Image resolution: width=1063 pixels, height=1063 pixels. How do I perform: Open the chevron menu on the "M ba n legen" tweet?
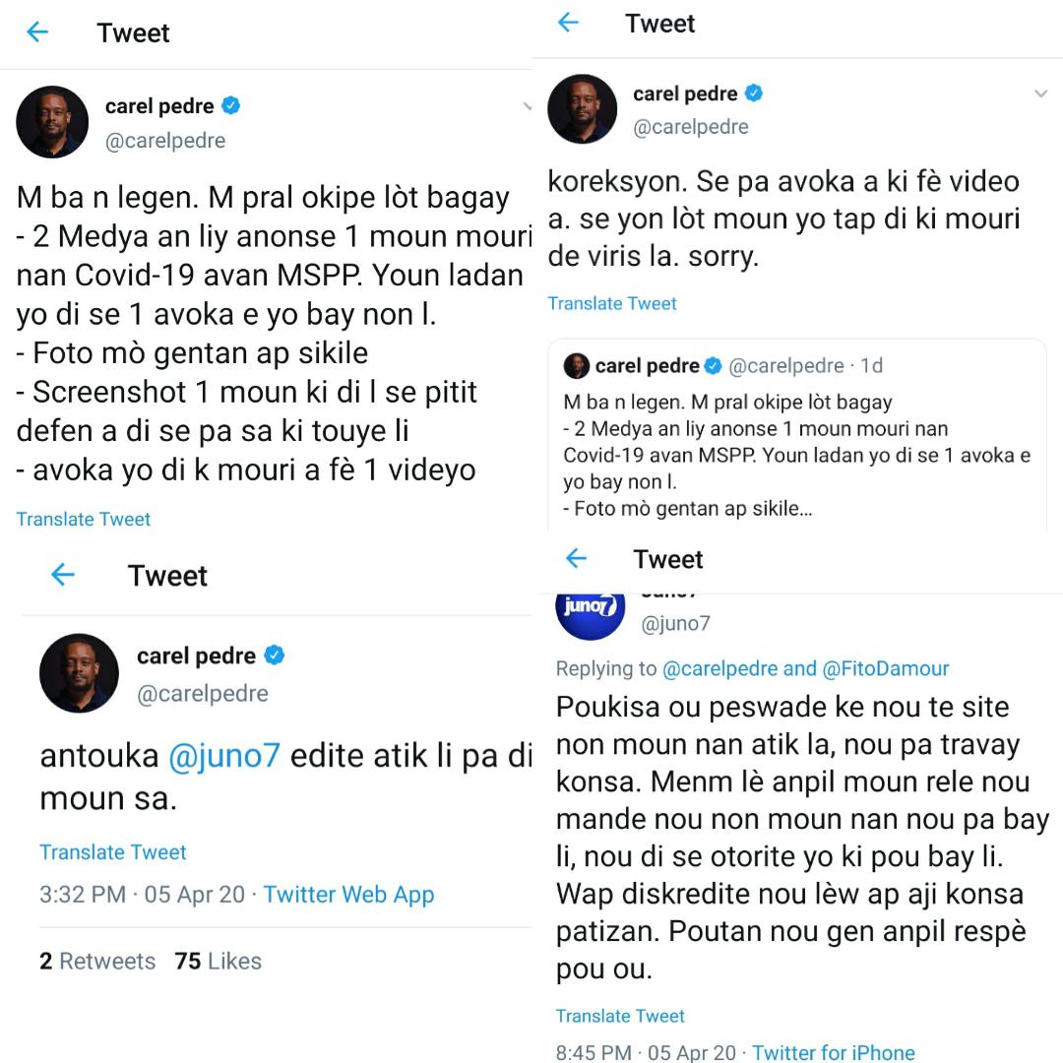527,106
